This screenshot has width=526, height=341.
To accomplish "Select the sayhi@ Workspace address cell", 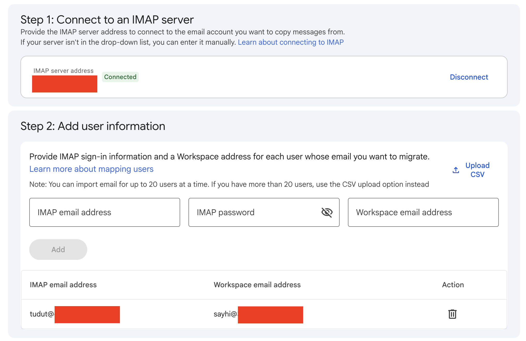I will point(258,314).
